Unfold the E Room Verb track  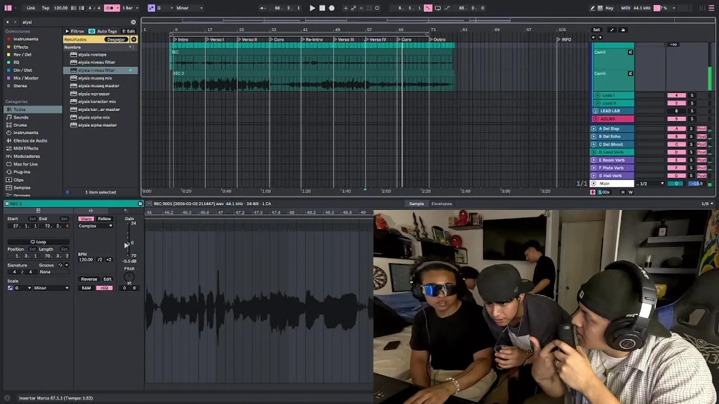[594, 160]
